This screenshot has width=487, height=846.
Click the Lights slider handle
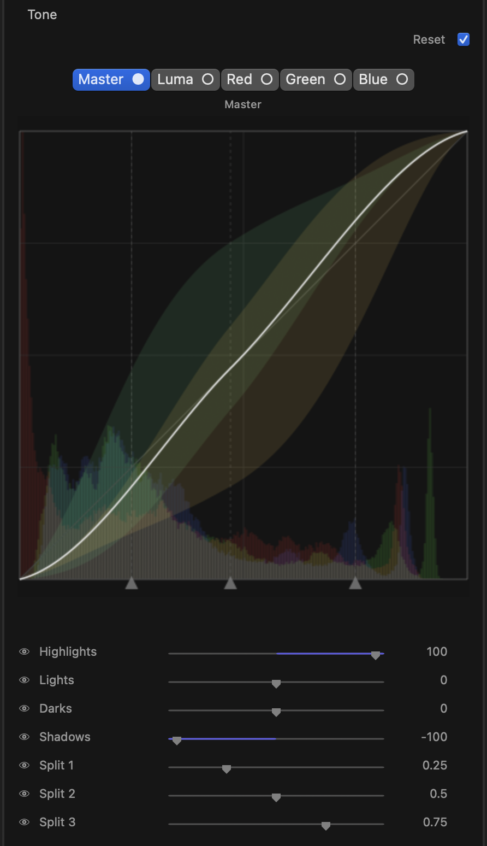tap(276, 683)
